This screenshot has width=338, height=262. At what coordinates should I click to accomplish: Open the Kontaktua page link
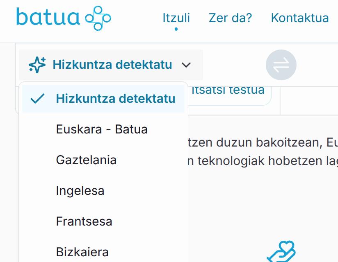coord(300,18)
